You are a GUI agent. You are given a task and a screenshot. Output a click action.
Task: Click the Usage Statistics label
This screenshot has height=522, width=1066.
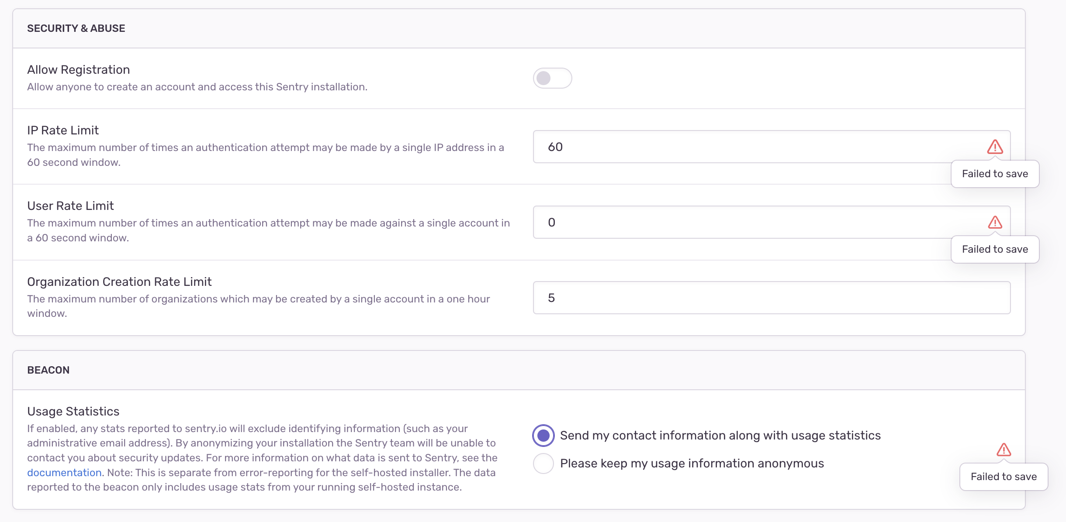(73, 411)
